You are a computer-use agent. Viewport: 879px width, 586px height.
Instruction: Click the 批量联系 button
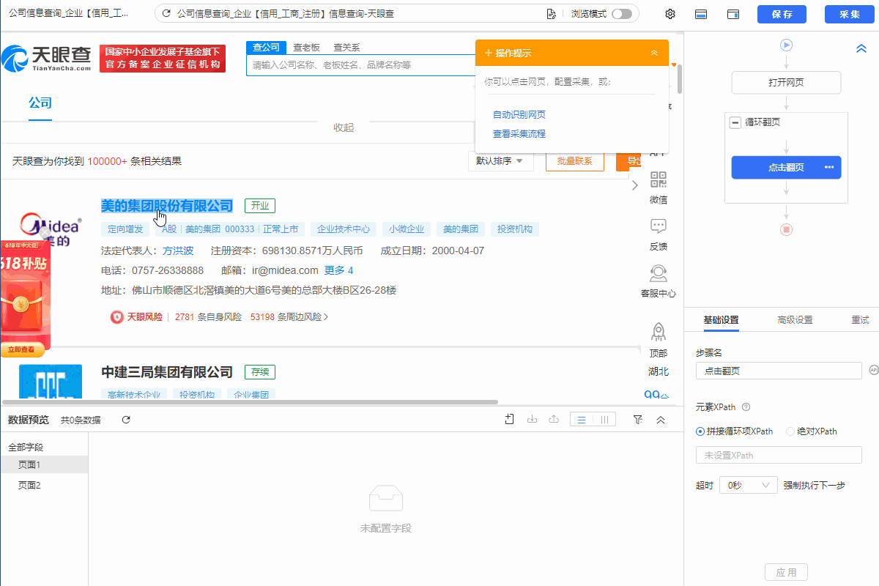[x=575, y=161]
